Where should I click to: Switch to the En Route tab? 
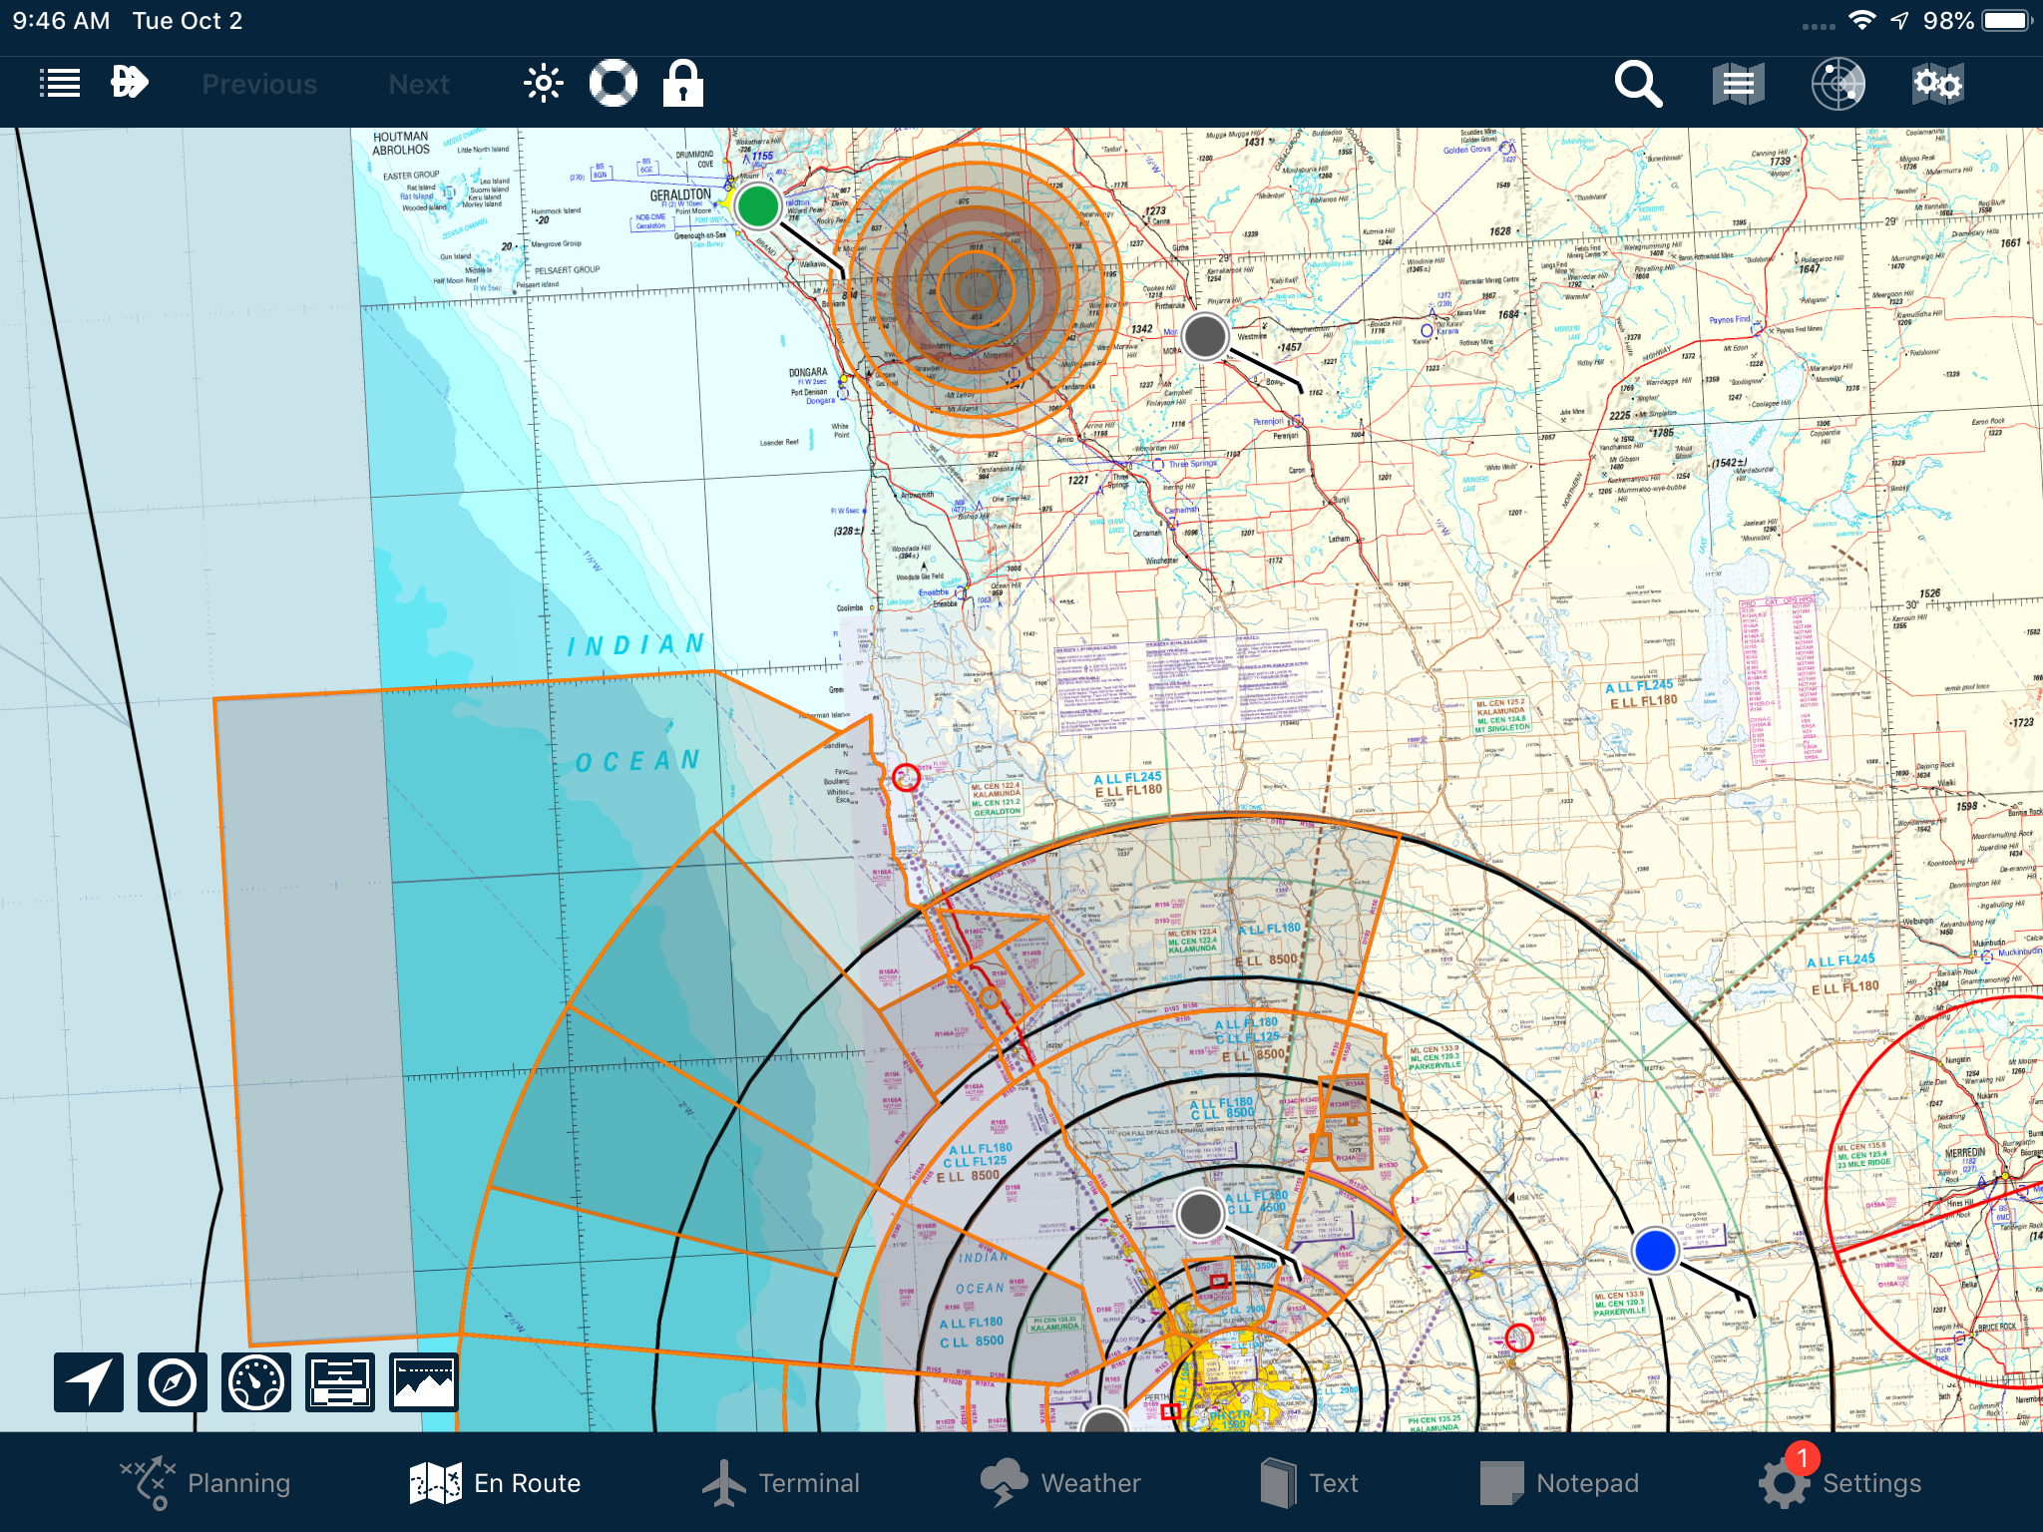point(495,1483)
